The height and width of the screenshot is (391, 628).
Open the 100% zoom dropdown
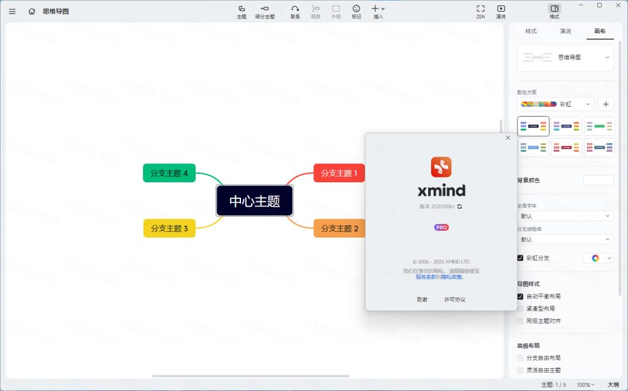[x=586, y=385]
